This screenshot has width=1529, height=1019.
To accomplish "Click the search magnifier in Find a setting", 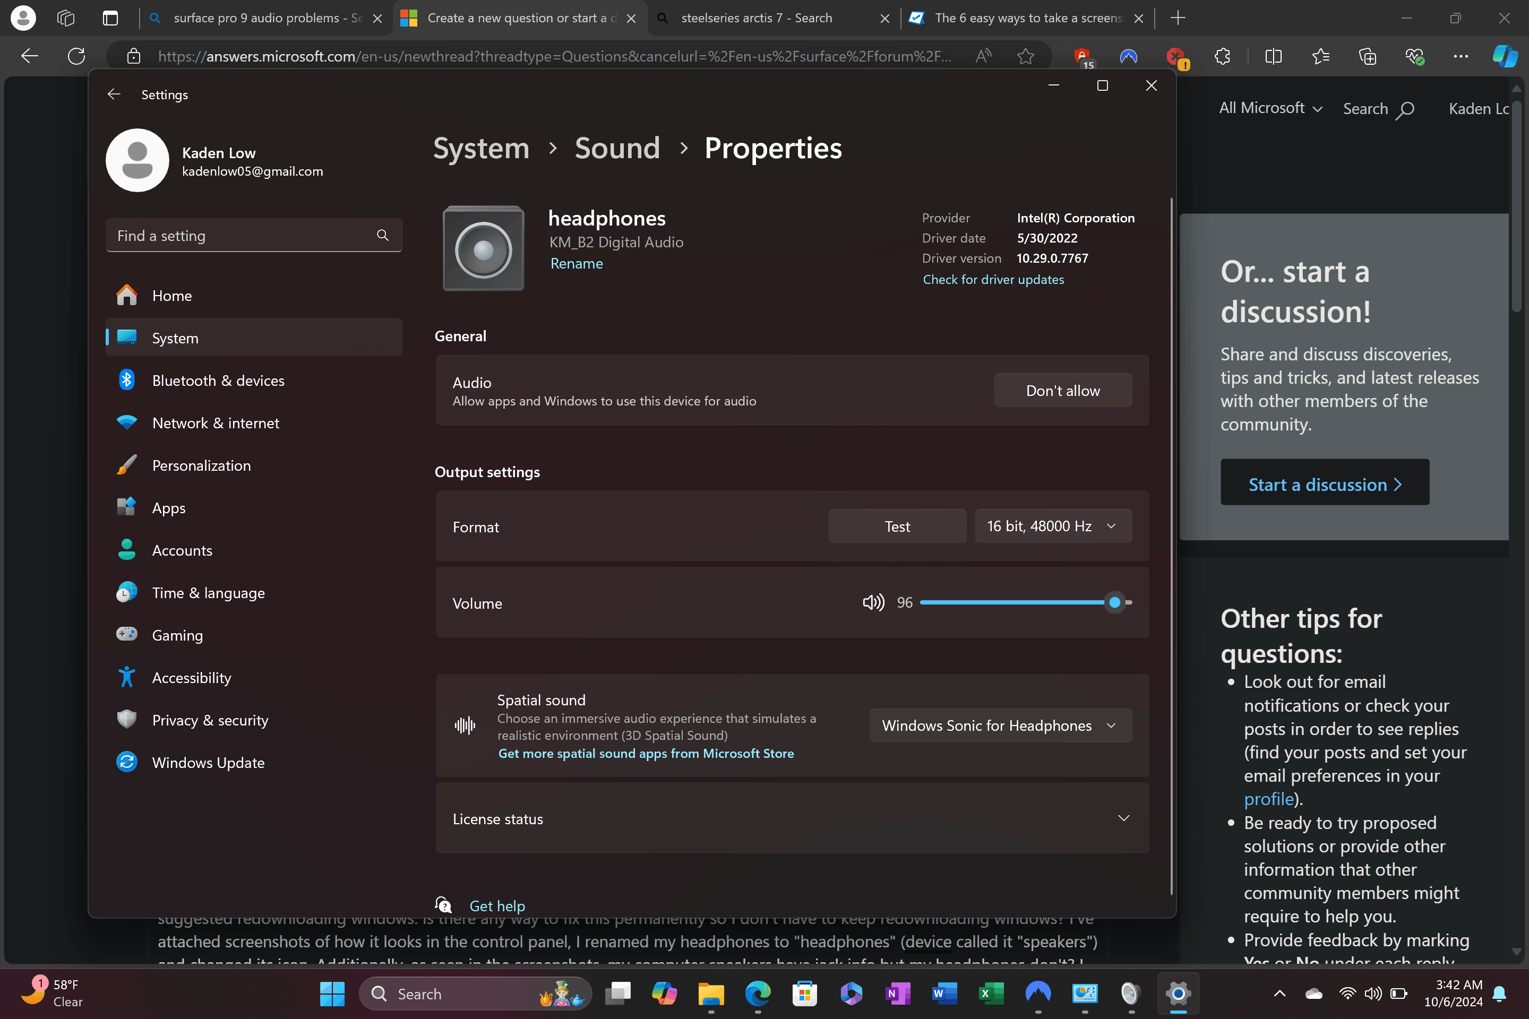I will [383, 235].
